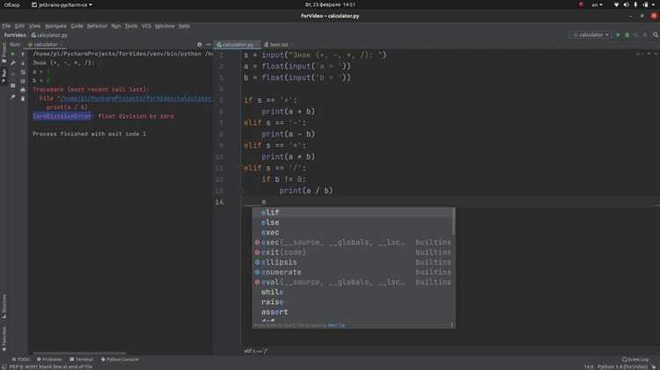Open Python Console tool window tab

120,359
